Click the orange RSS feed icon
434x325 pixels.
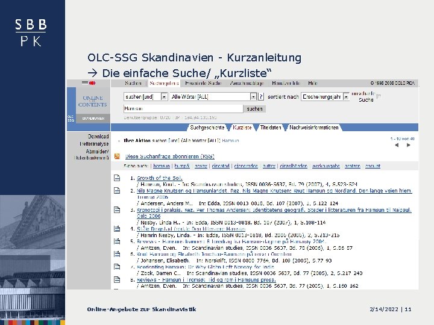point(117,156)
